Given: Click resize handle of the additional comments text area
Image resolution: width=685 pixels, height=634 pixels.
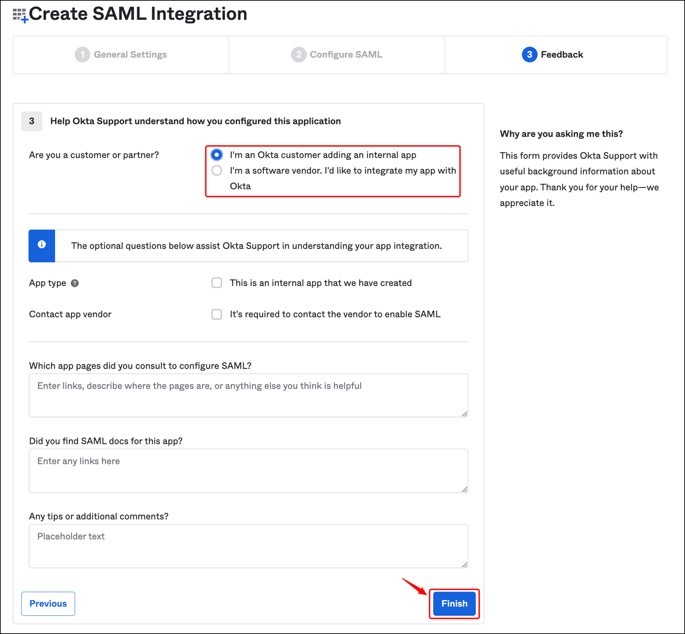Looking at the screenshot, I should pos(464,564).
